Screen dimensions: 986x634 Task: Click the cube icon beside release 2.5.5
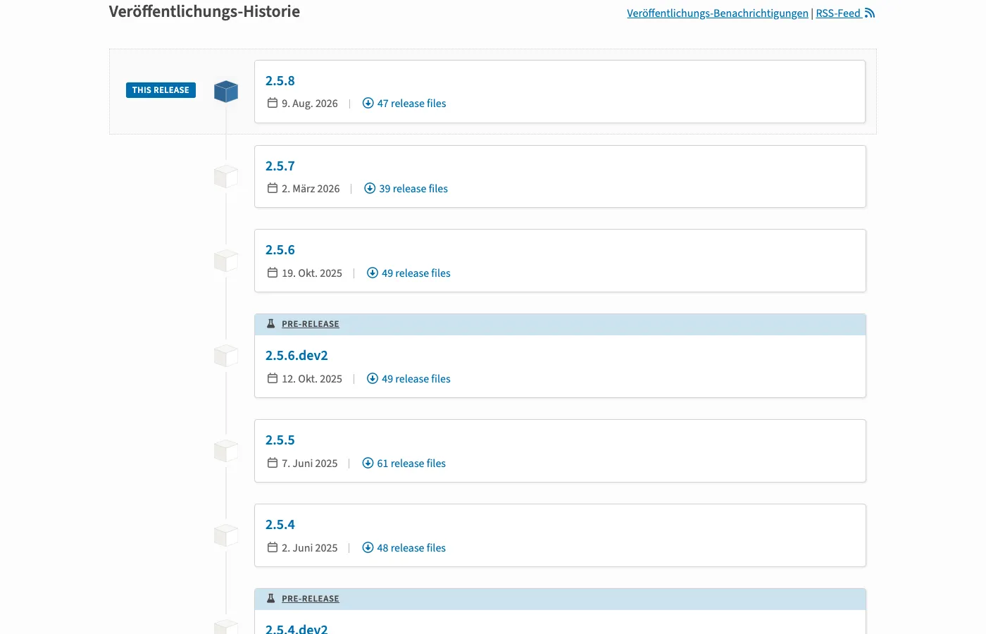tap(226, 451)
